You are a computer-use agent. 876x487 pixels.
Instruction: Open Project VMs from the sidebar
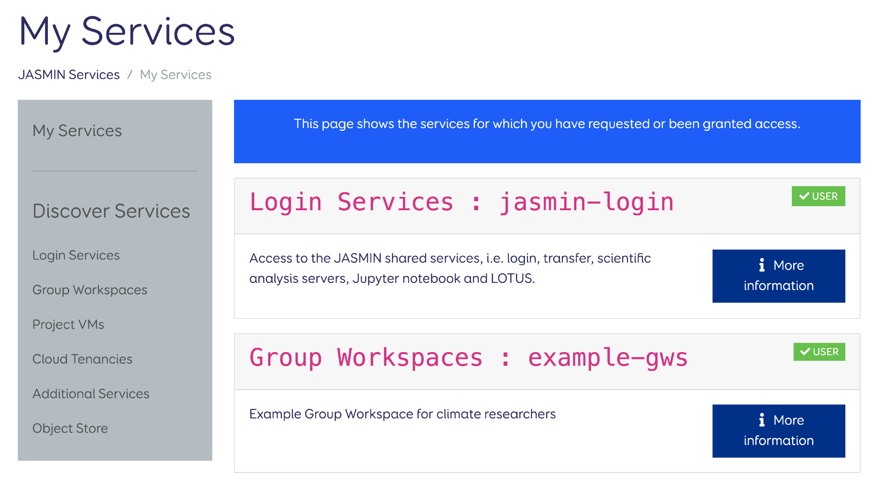click(x=68, y=325)
